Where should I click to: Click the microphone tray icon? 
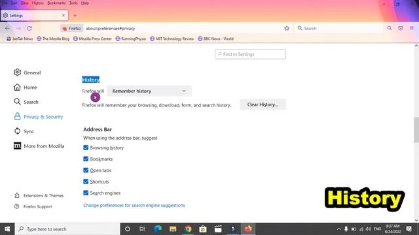[x=346, y=229]
